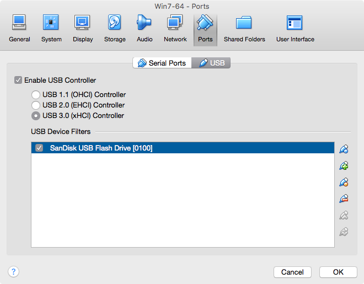364x284 pixels.
Task: Click the OK button
Action: pos(338,272)
